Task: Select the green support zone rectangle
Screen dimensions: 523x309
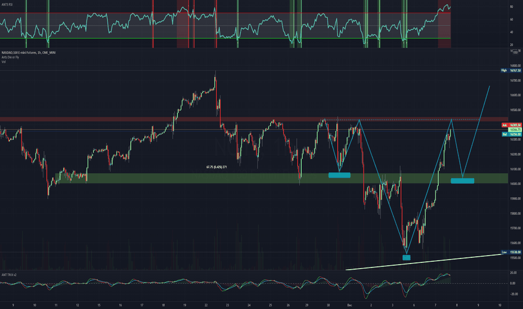Action: [282, 178]
